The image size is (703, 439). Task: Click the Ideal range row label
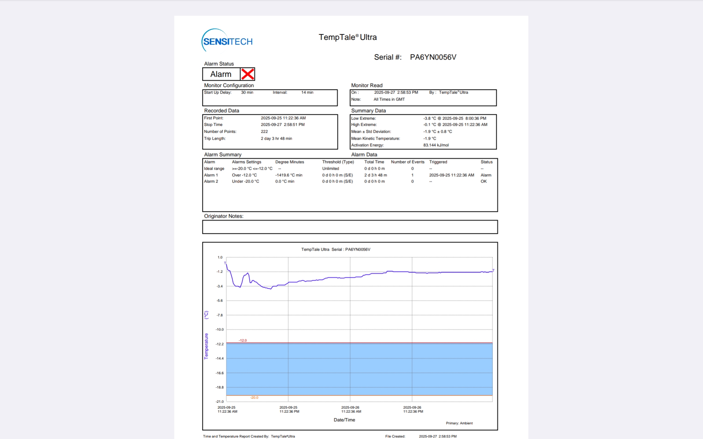click(x=214, y=169)
